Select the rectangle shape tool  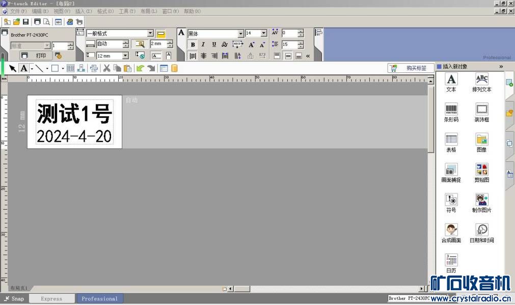tap(55, 68)
